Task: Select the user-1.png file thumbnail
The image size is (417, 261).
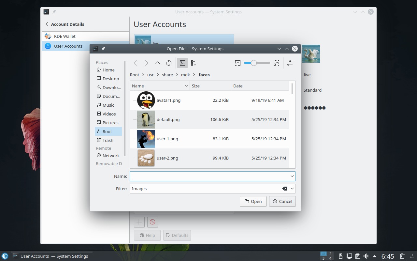Action: click(x=146, y=139)
